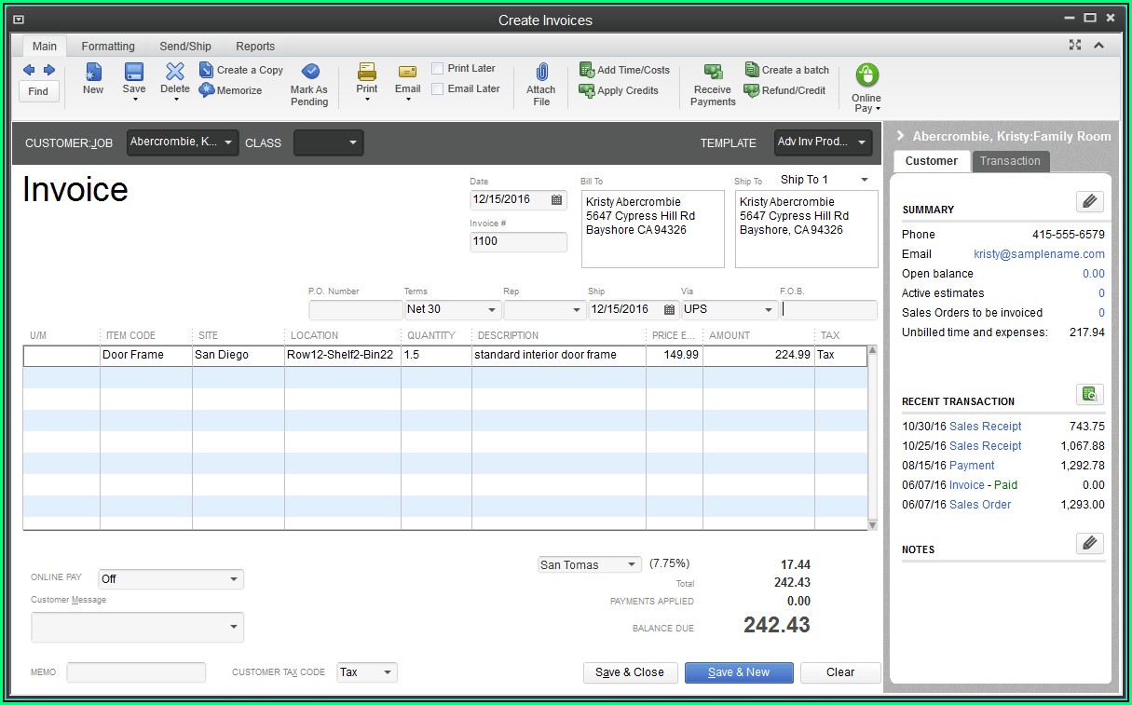Open the kristy@samplename.com email link
This screenshot has height=705, width=1132.
pos(1039,254)
